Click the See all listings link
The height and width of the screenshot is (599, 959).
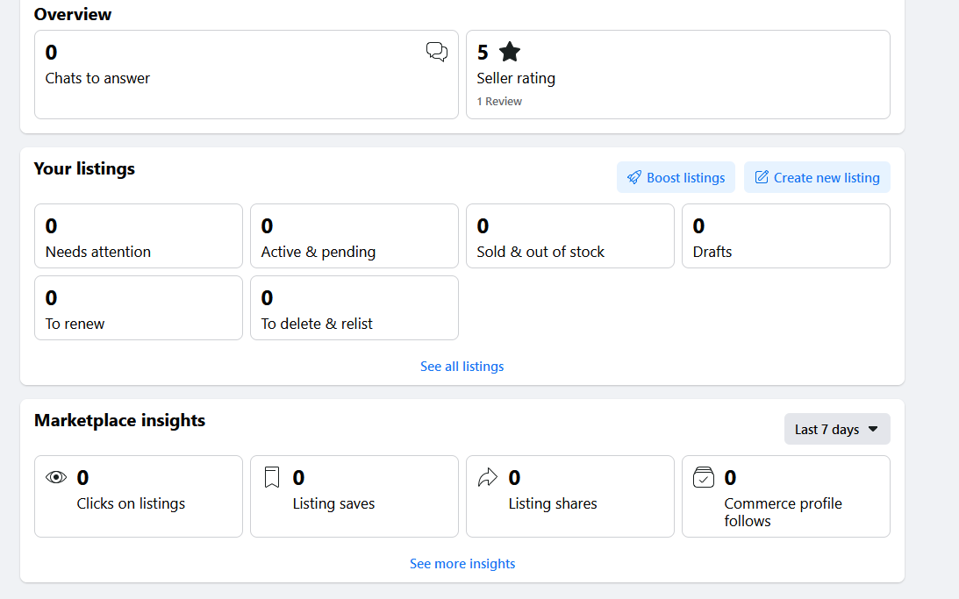pos(462,367)
